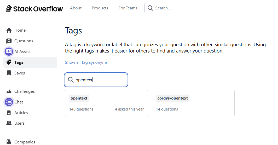
Task: Open the For Teams menu item
Action: tap(128, 8)
